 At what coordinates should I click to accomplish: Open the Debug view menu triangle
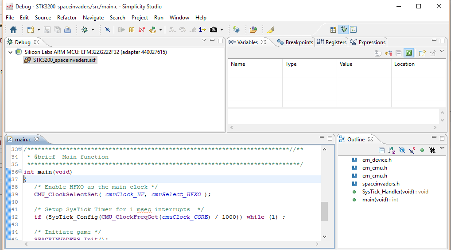coord(204,41)
